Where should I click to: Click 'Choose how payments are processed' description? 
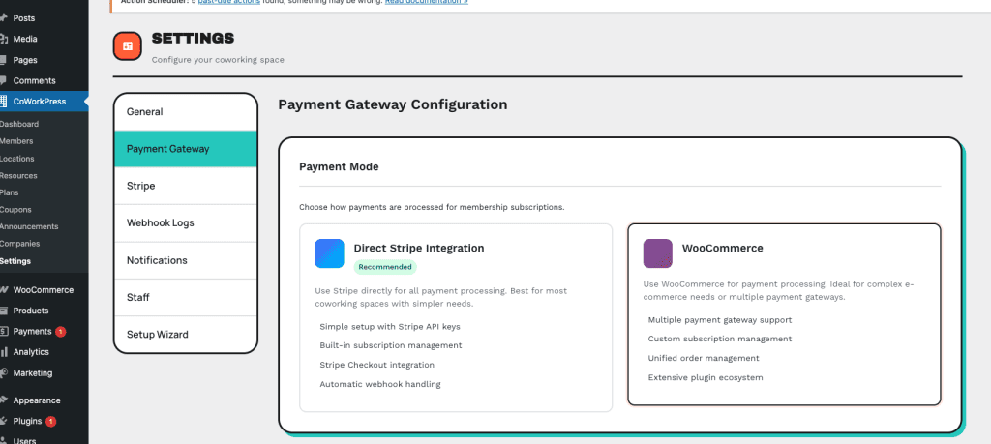432,207
